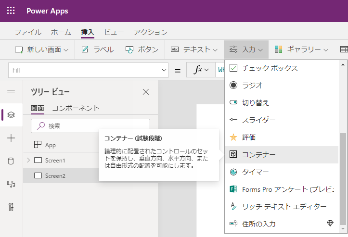Open the advanced tools icon
The image size is (348, 237).
click(x=11, y=207)
